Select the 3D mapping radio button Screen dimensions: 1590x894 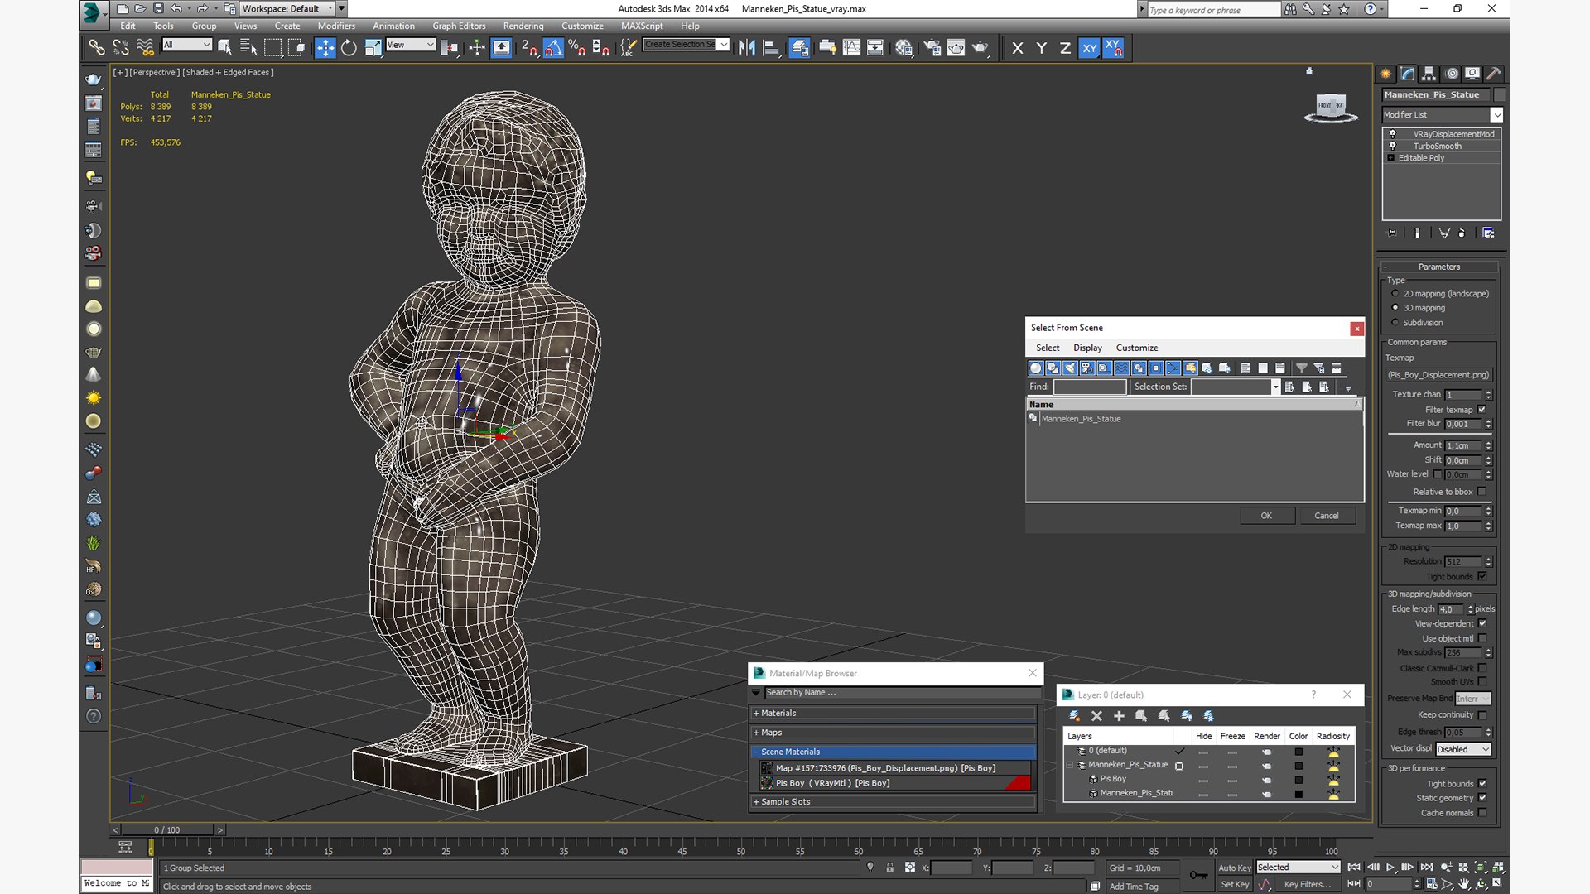tap(1395, 308)
